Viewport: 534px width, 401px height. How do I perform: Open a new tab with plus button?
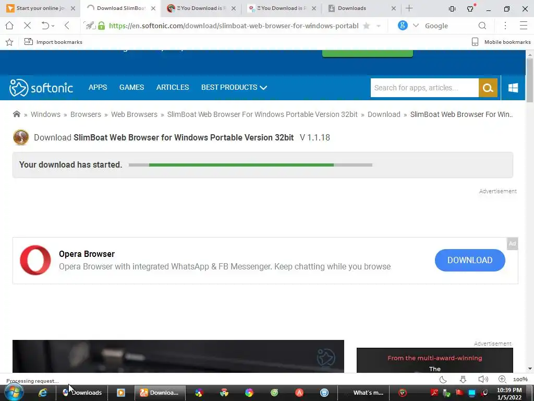tap(409, 8)
